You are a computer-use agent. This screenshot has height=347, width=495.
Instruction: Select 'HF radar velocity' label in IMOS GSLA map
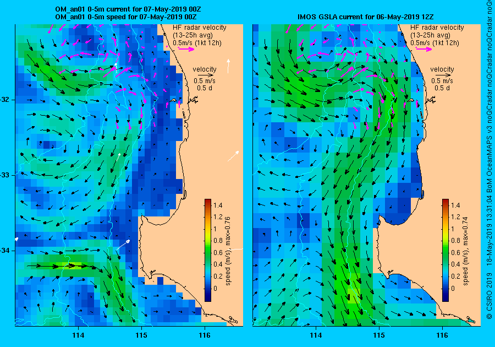437,28
